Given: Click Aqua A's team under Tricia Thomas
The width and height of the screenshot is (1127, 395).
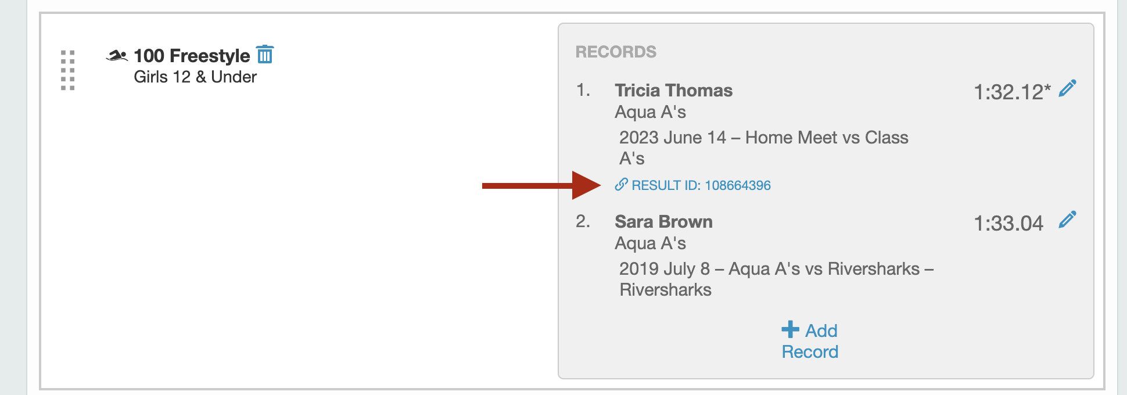Looking at the screenshot, I should click(x=650, y=112).
